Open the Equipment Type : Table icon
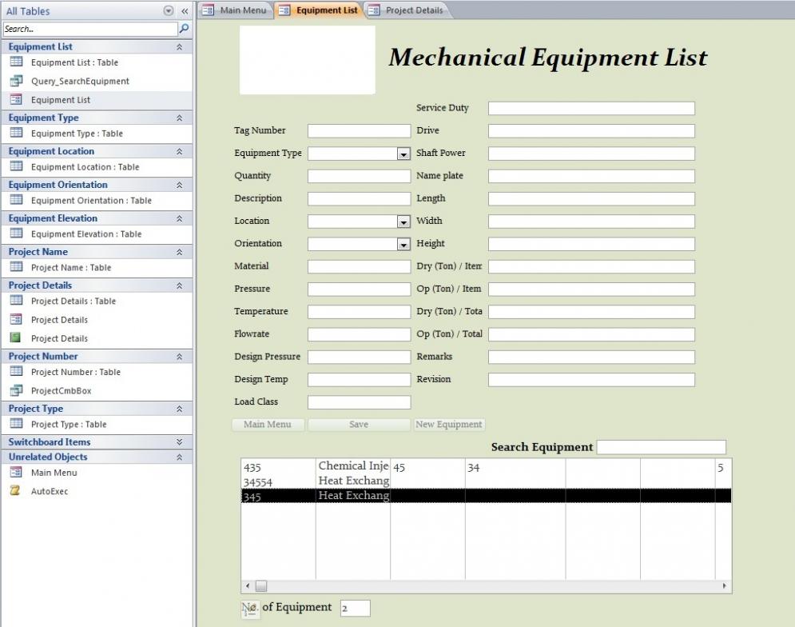The image size is (795, 627). point(16,134)
